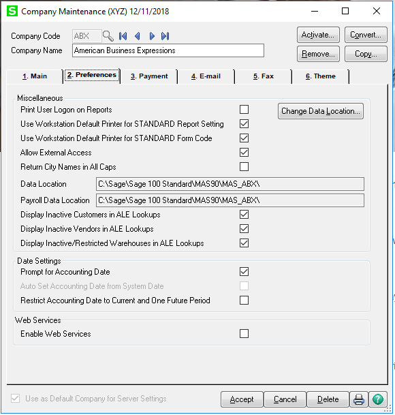Open the 4. E-mail tab
The image size is (395, 415).
pyautogui.click(x=206, y=76)
